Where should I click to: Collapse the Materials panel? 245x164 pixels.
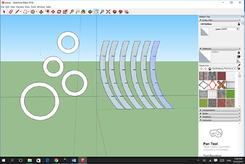pos(201,49)
